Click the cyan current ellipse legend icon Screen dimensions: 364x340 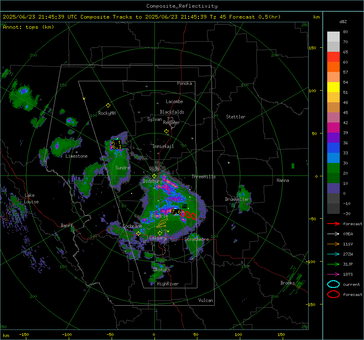tap(333, 284)
